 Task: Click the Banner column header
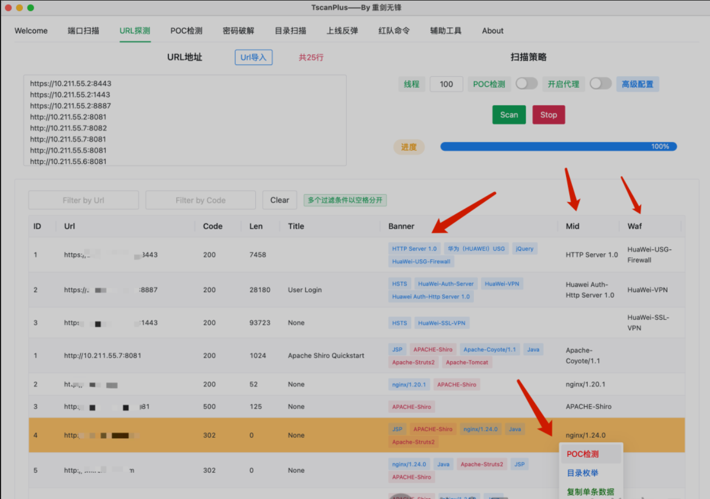[x=401, y=226]
